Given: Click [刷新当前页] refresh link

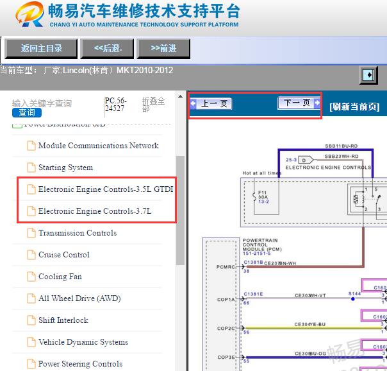Looking at the screenshot, I should point(354,107).
